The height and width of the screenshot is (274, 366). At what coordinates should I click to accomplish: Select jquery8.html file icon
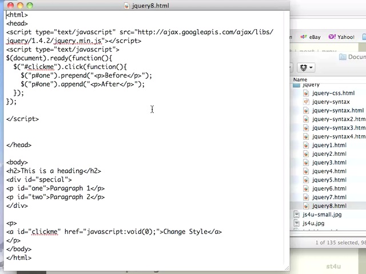306,206
